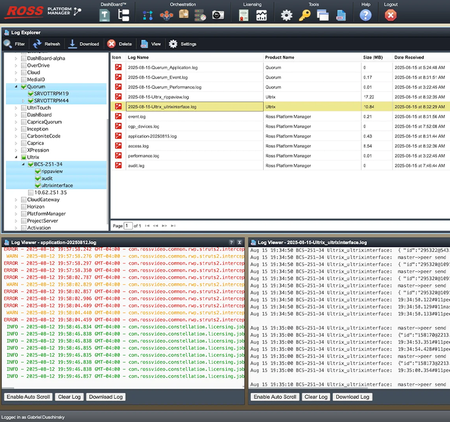Open the orange cluster Orchestration icon
Screen dimensions: 450x422
[166, 15]
